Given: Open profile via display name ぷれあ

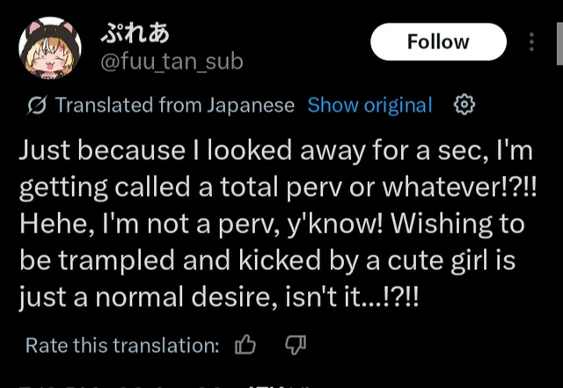Looking at the screenshot, I should [x=135, y=33].
